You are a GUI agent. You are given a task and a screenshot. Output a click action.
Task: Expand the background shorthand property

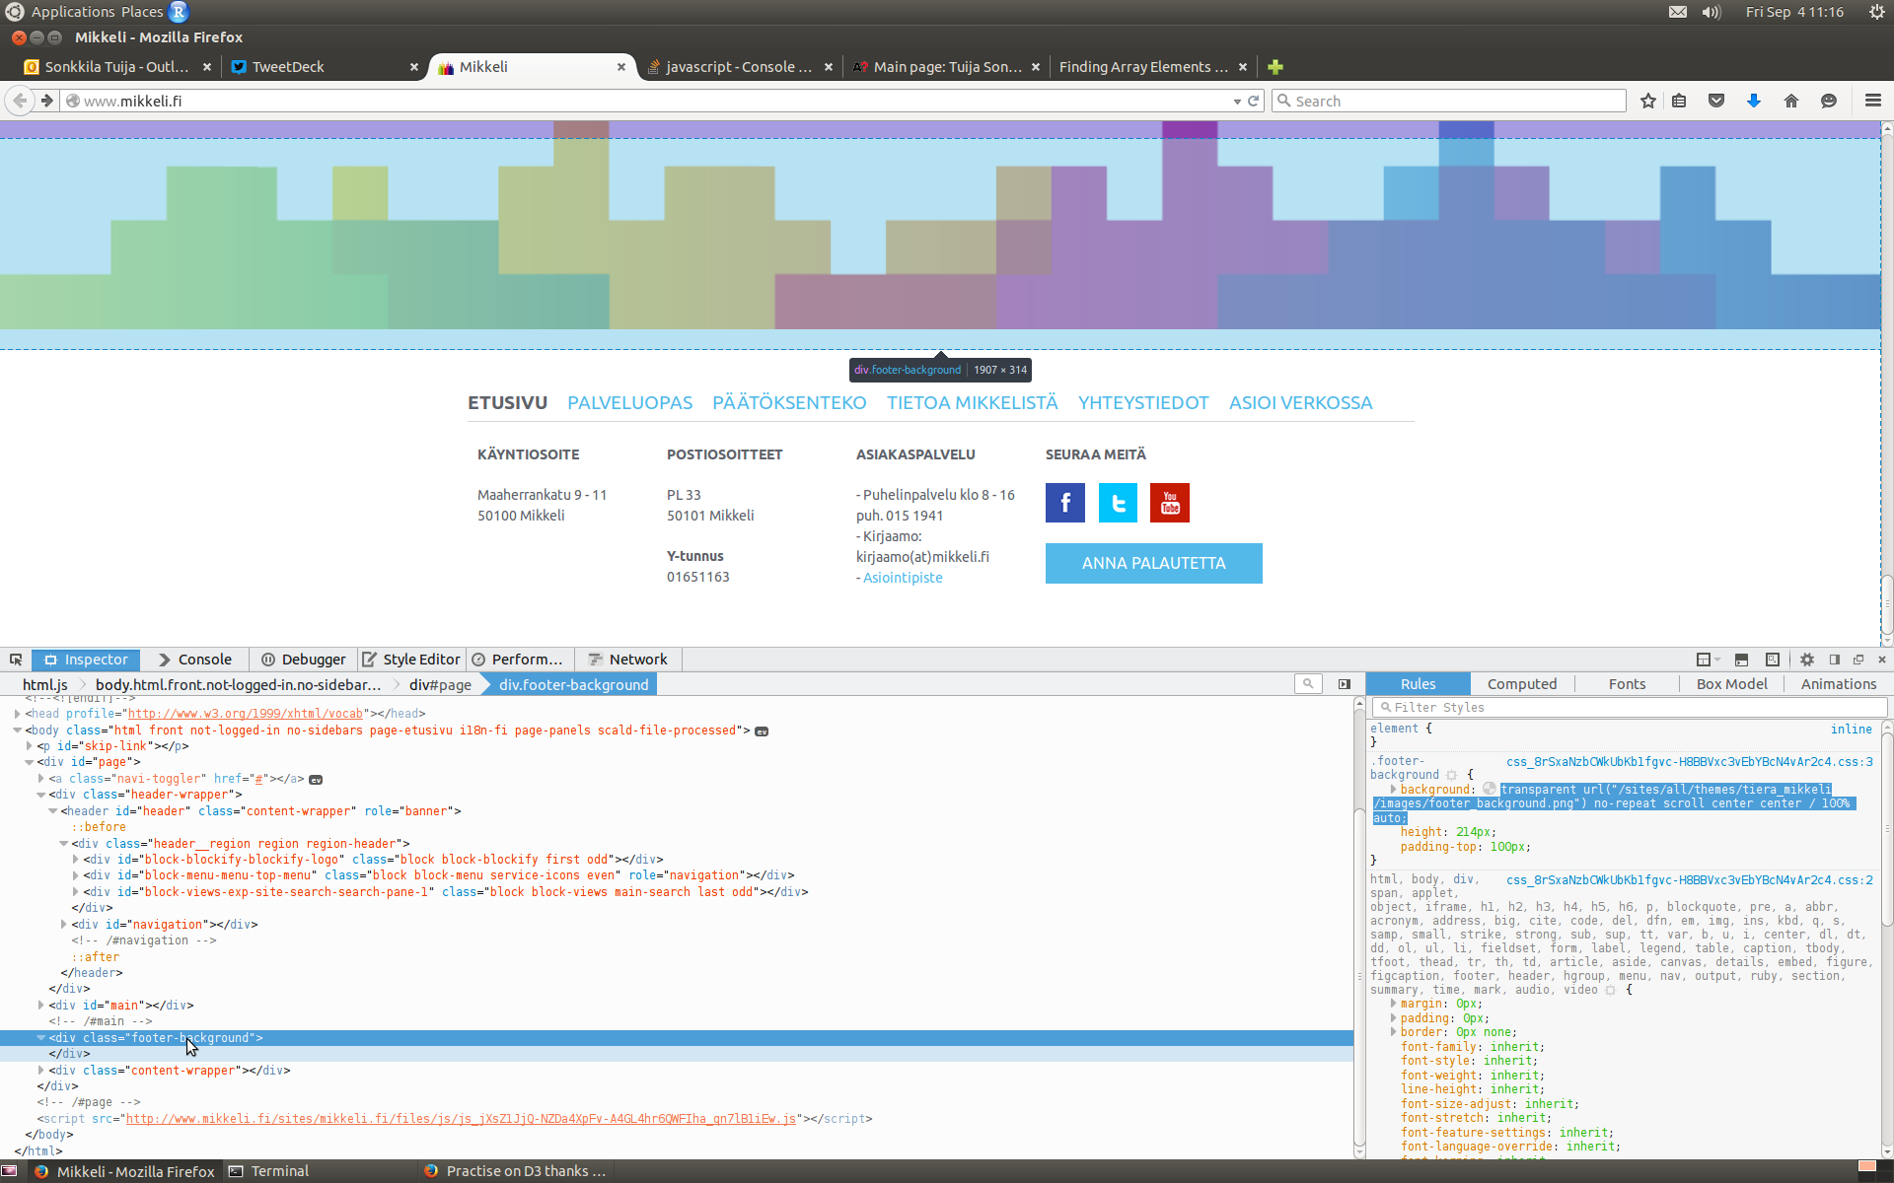click(1393, 790)
